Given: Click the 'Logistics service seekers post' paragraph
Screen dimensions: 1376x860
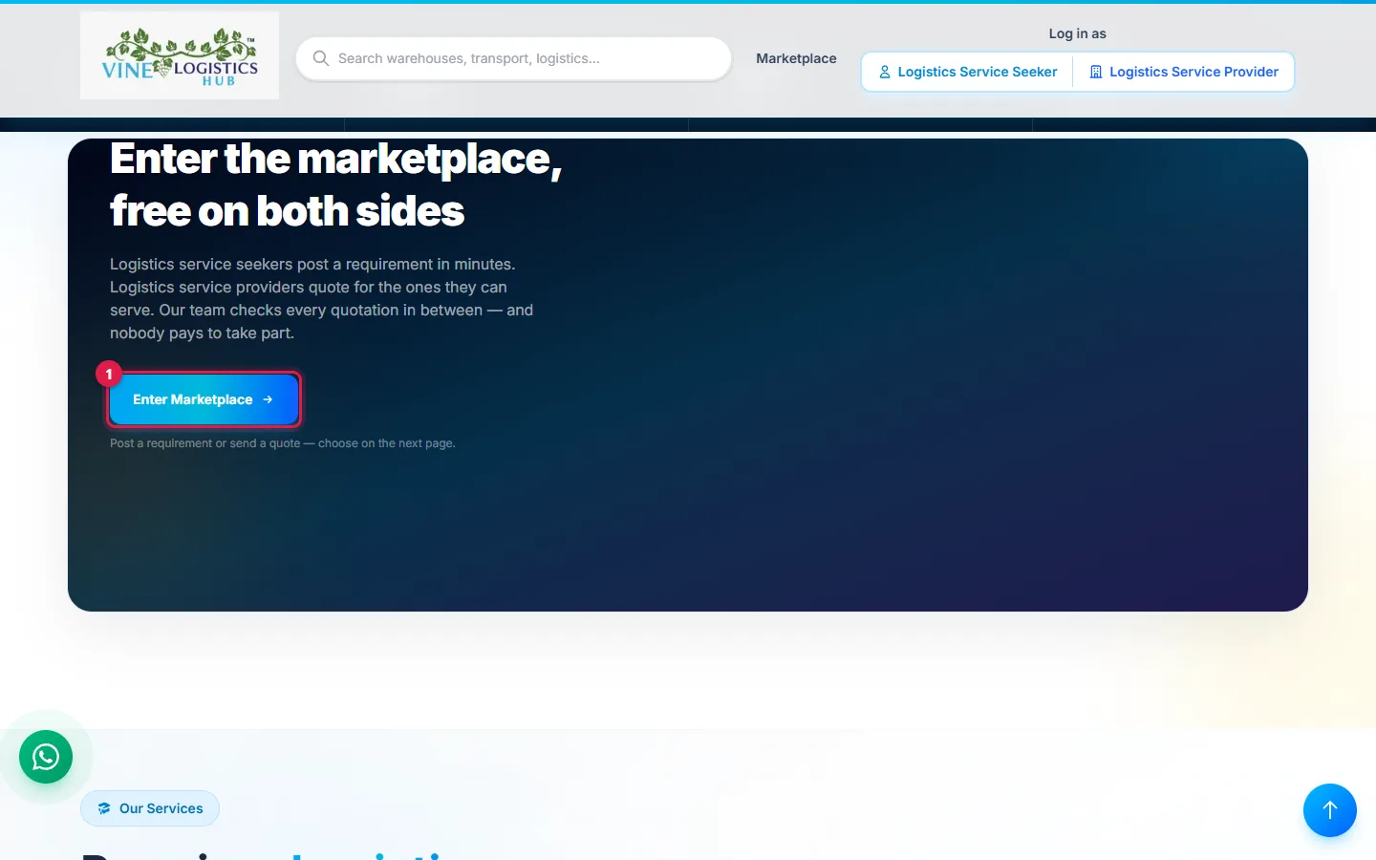Looking at the screenshot, I should tap(321, 298).
